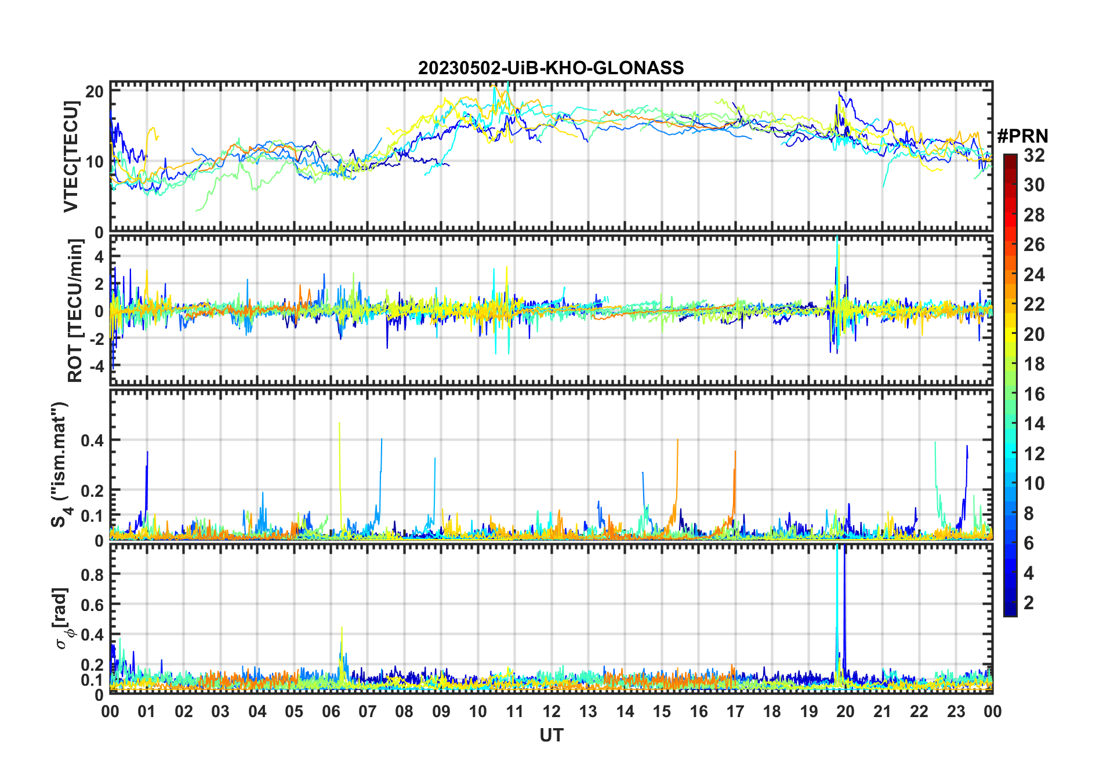
Task: Select S4 y-axis tick label 0.2
Action: pyautogui.click(x=92, y=490)
